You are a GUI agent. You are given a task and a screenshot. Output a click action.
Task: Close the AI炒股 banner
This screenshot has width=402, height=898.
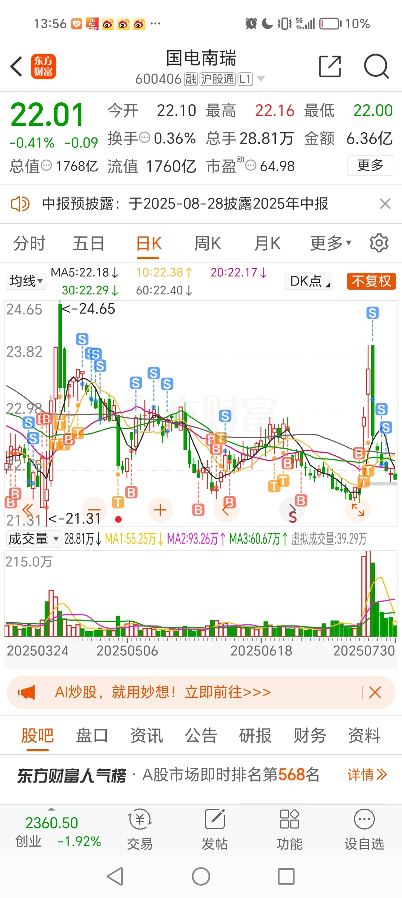click(375, 692)
